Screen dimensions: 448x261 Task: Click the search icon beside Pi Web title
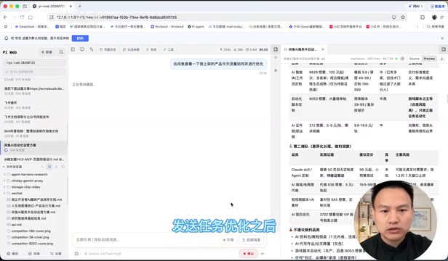(61, 52)
